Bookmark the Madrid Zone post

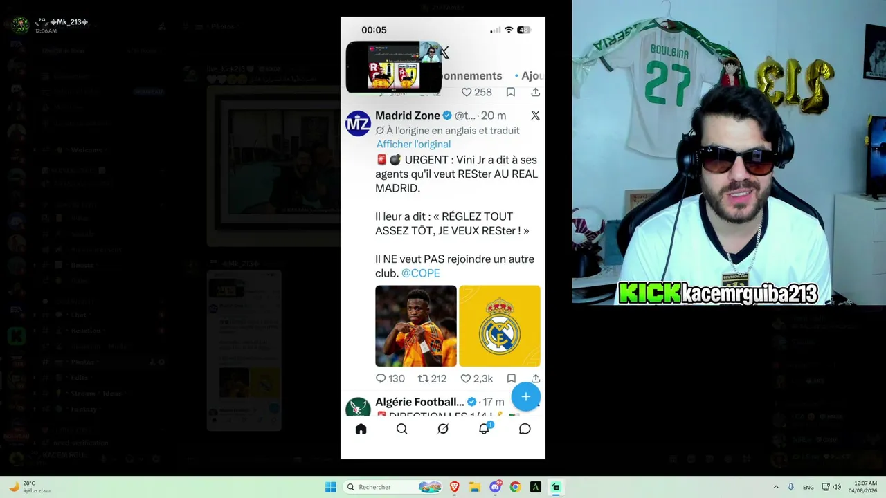(x=511, y=378)
